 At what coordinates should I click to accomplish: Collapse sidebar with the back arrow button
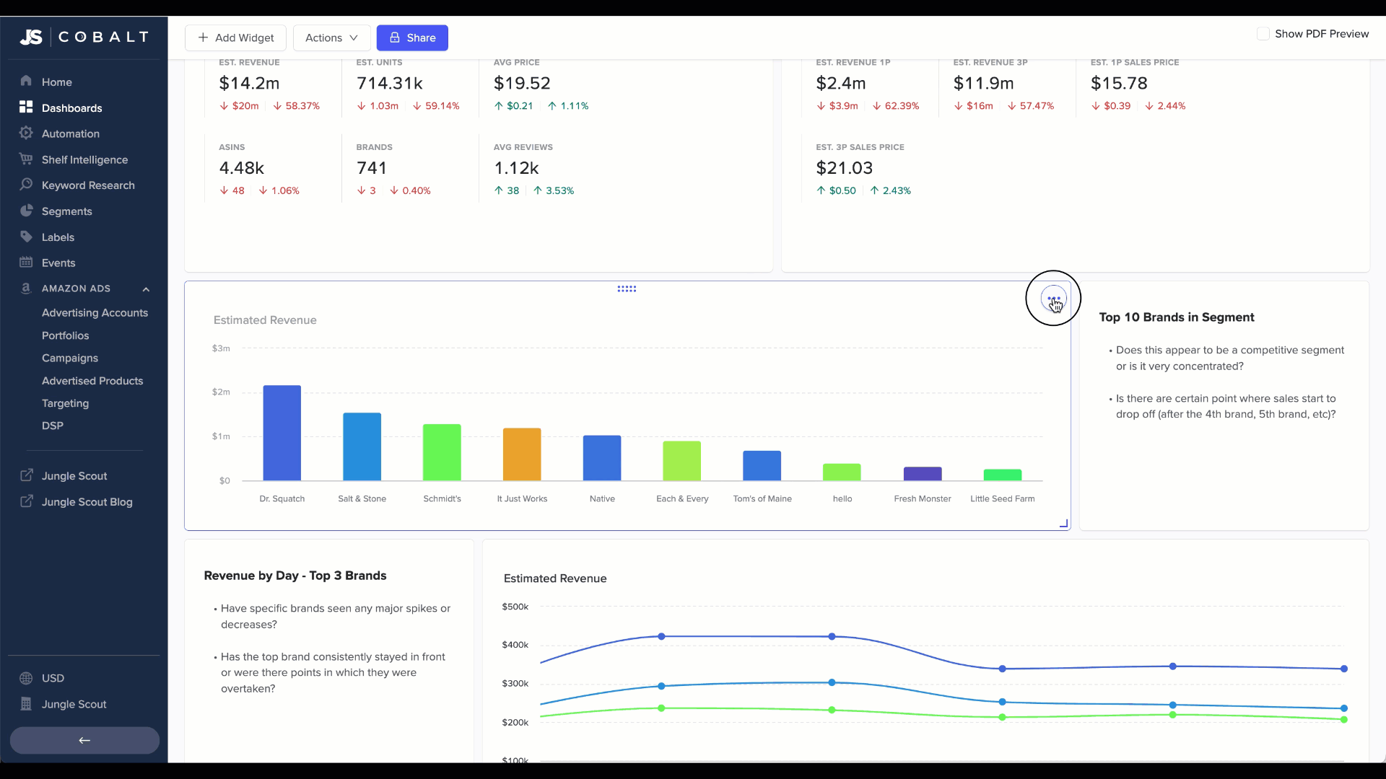click(x=84, y=740)
